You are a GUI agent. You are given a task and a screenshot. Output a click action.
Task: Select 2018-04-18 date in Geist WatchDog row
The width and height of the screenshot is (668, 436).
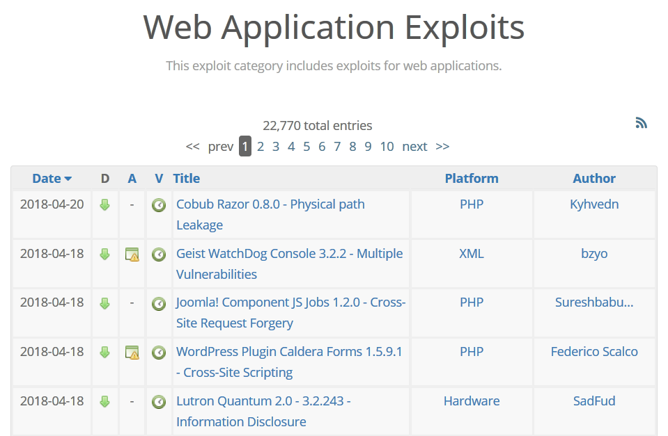click(x=52, y=254)
